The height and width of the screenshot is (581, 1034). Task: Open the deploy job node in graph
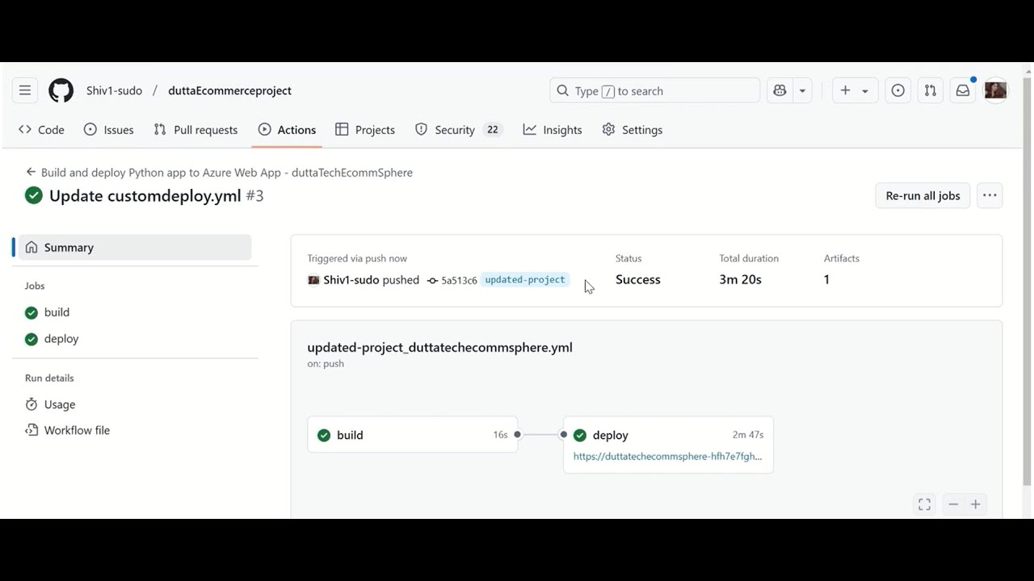click(668, 444)
